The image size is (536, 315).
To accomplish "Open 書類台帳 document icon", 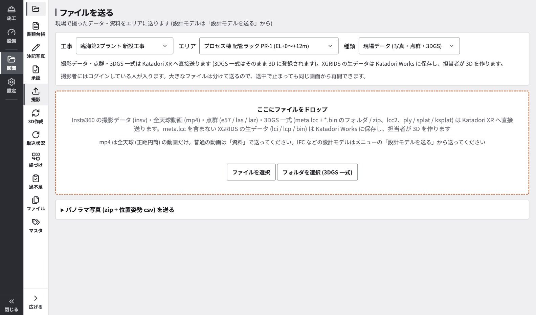I will point(36,29).
